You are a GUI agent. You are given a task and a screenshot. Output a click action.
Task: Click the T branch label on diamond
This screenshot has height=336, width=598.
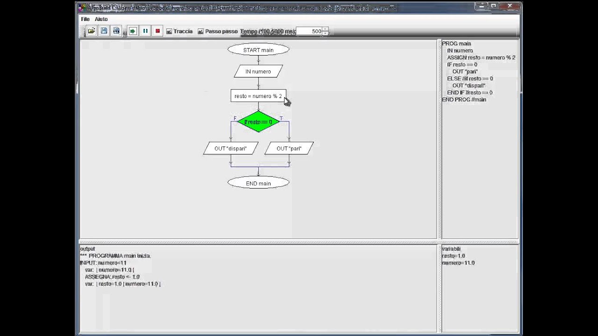click(281, 119)
